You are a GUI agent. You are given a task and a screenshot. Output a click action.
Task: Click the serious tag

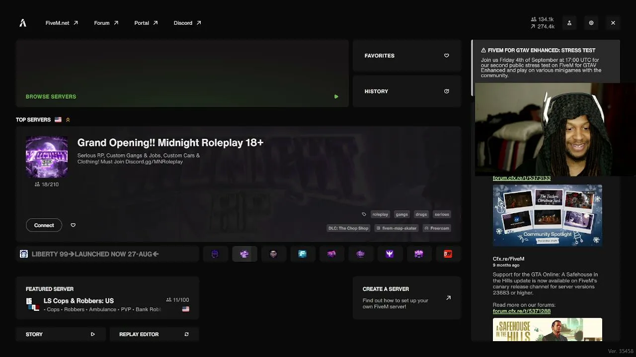442,214
